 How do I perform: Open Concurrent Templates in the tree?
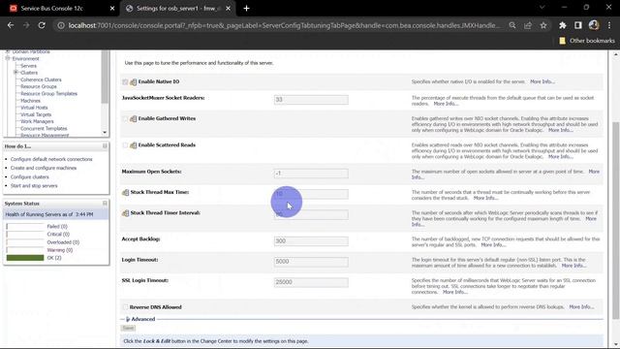pos(44,129)
